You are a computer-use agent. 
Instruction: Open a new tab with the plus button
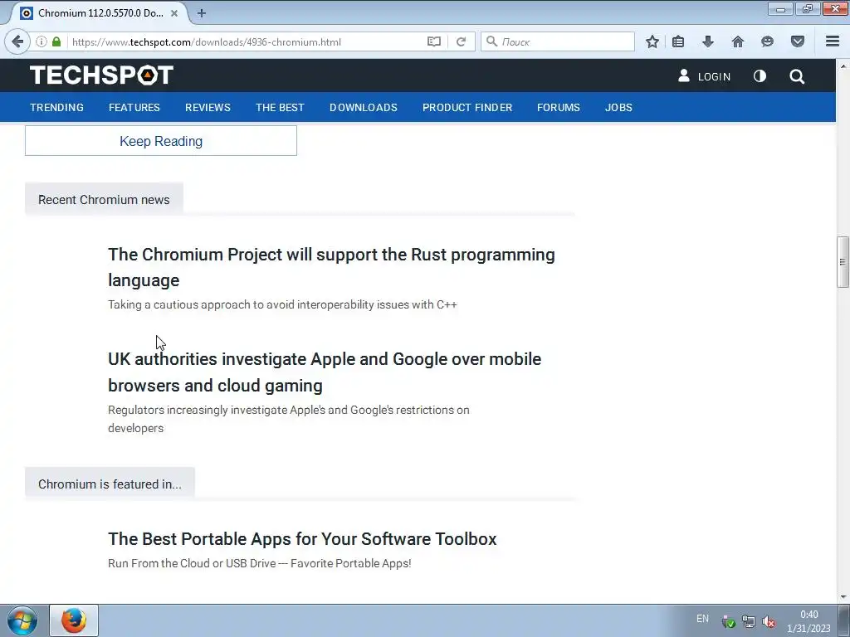pos(201,13)
